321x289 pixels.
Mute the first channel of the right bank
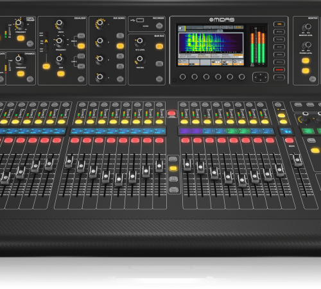pos(186,141)
